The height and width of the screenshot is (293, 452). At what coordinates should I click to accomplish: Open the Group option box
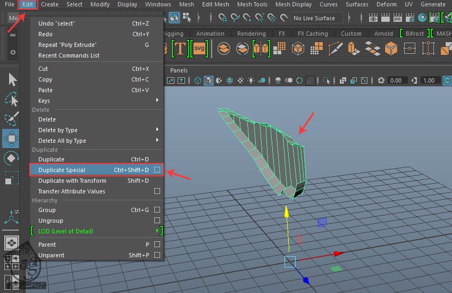157,210
